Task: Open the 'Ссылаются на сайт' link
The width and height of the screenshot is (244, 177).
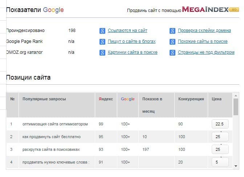Action: (x=127, y=31)
